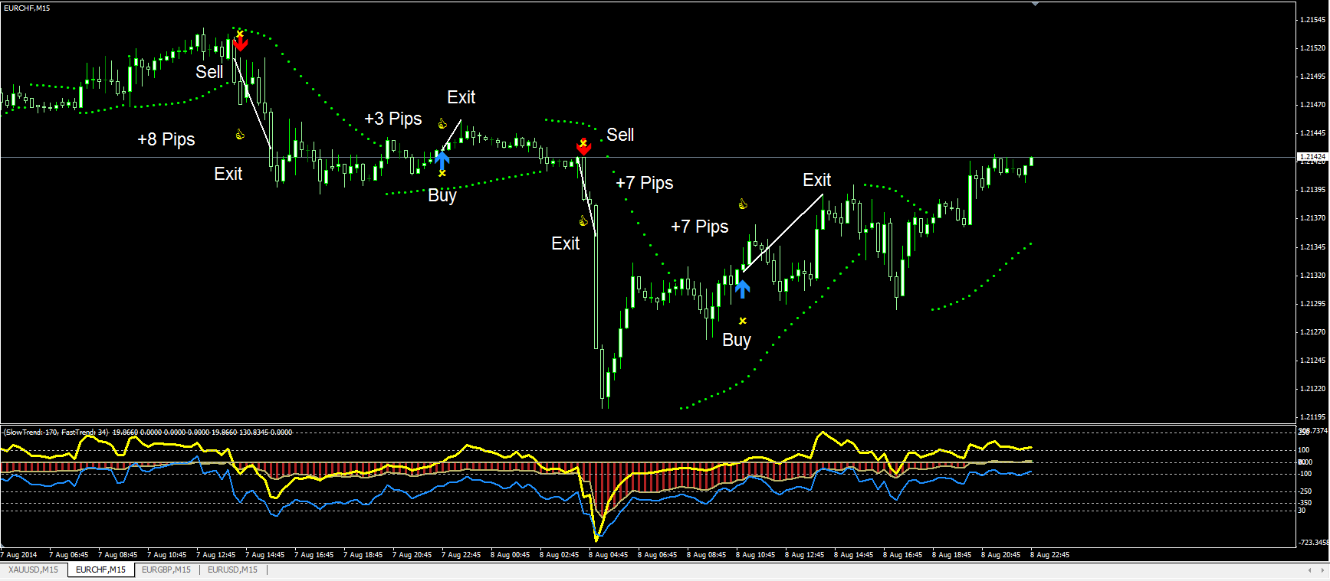Image resolution: width=1330 pixels, height=581 pixels.
Task: Click the yellow x marker above the rightmost Buy label
Action: pos(742,321)
